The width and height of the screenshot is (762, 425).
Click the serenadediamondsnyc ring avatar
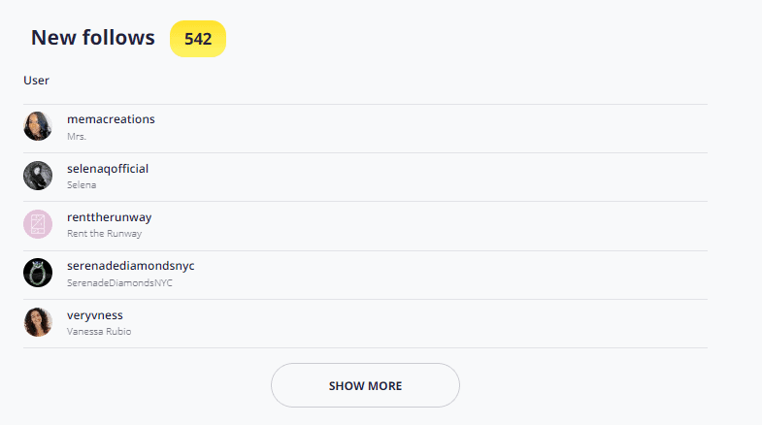coord(38,273)
